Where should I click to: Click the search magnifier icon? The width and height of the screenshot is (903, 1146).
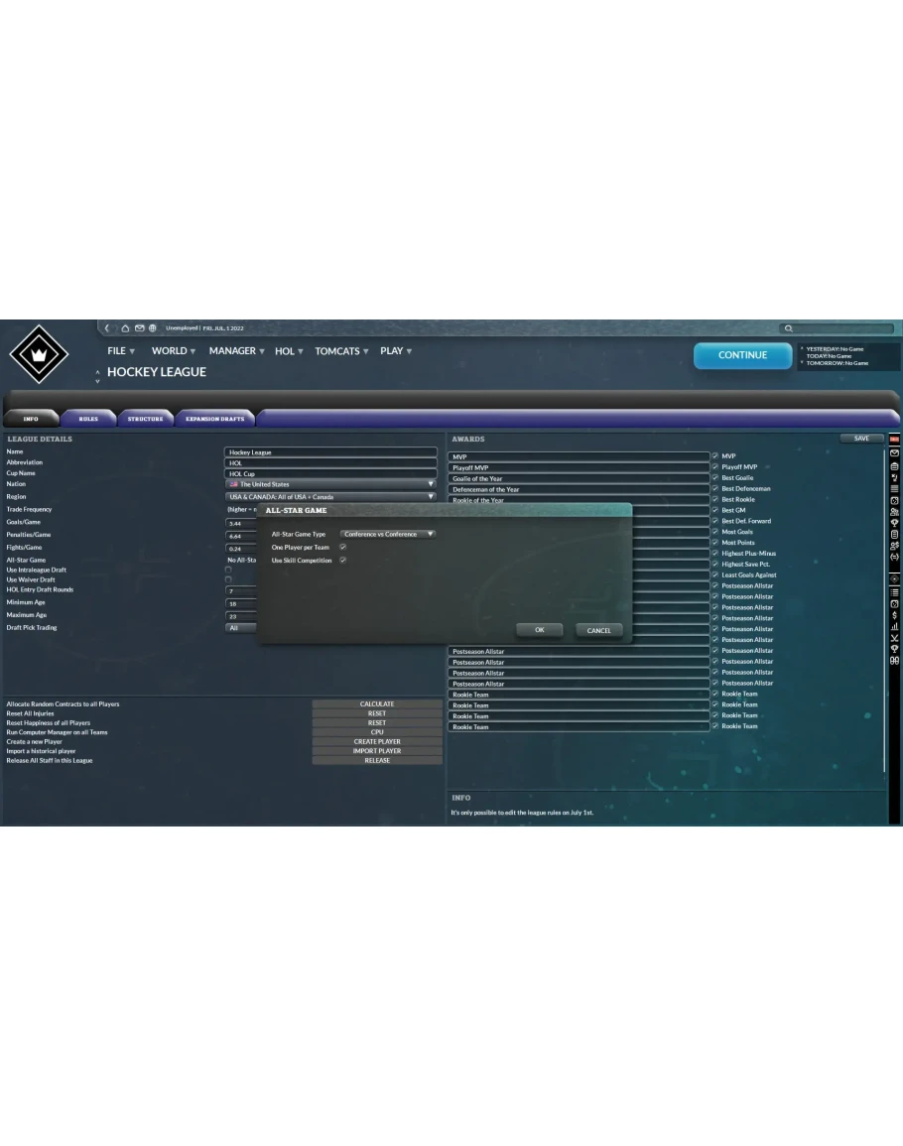tap(789, 328)
